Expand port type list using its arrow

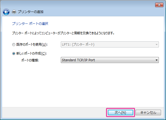click(156, 60)
